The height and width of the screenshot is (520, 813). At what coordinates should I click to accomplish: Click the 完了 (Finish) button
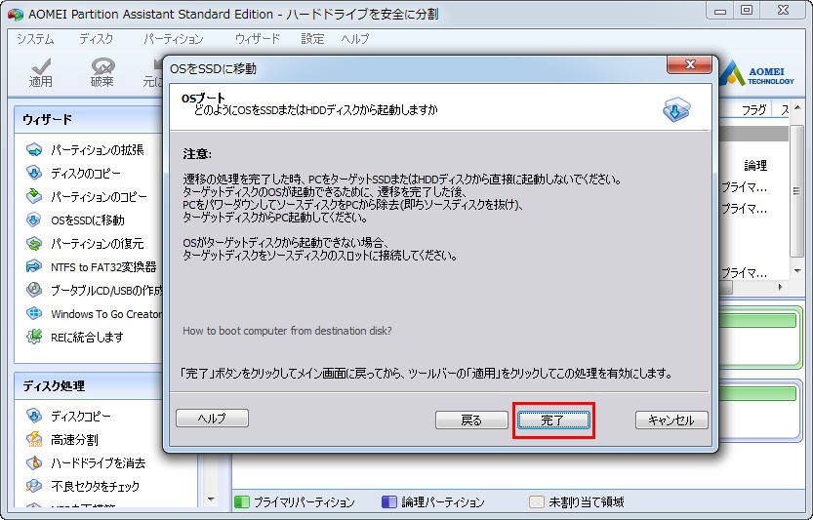[x=553, y=420]
